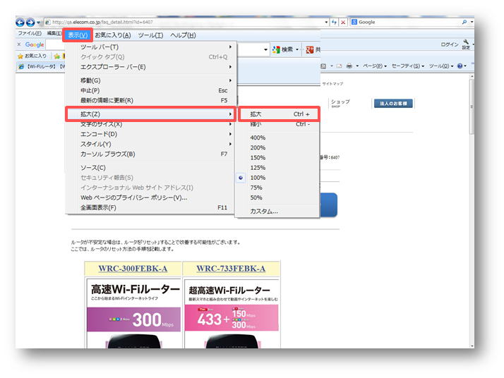Click the printer icon

[x=349, y=66]
